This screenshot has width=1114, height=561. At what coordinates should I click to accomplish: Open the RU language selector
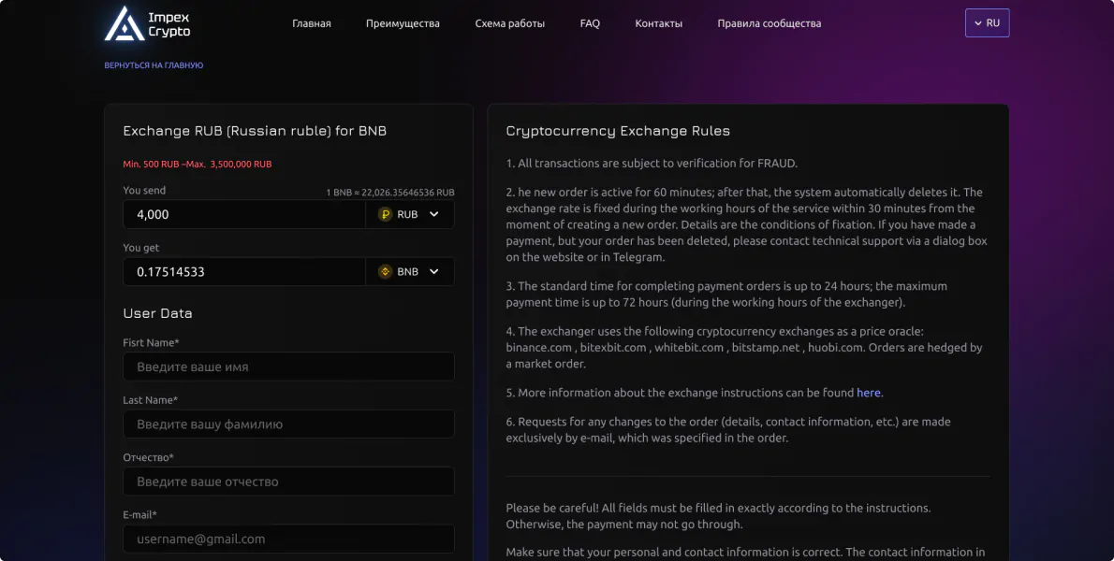[987, 22]
